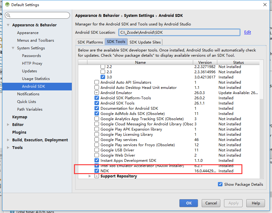Select HTTP Proxy settings
This screenshot has width=272, height=213.
click(32, 63)
